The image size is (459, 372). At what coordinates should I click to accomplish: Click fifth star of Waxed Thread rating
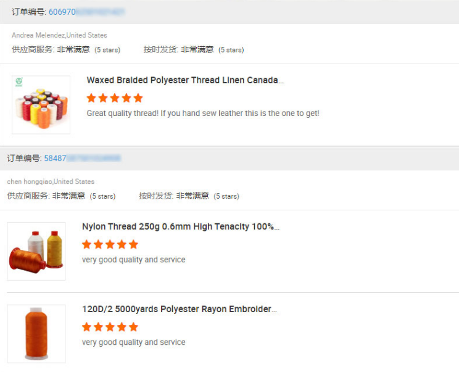click(138, 98)
